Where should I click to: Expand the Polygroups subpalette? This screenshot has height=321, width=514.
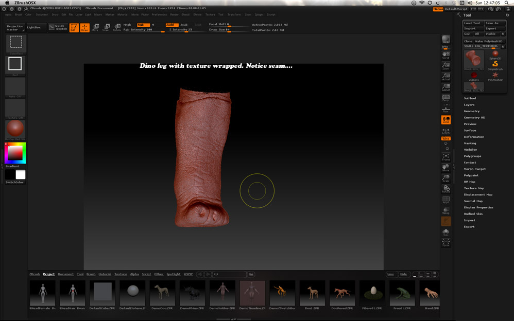pyautogui.click(x=472, y=156)
